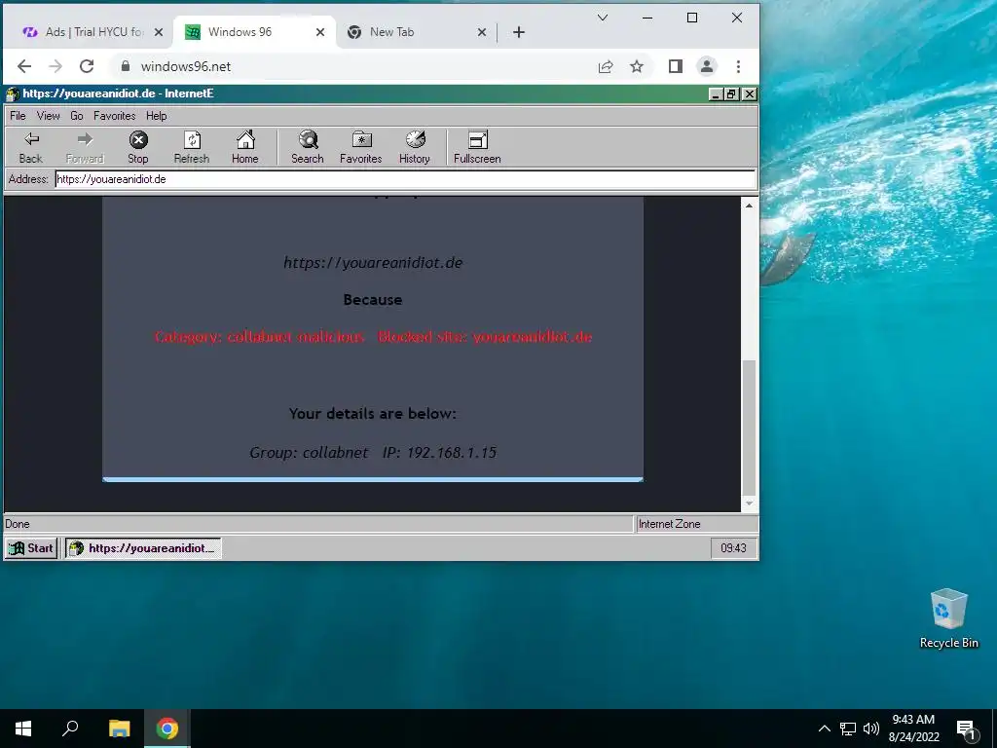Screen dimensions: 997x748
Task: Toggle Chrome's side panel icon
Action: pos(676,66)
